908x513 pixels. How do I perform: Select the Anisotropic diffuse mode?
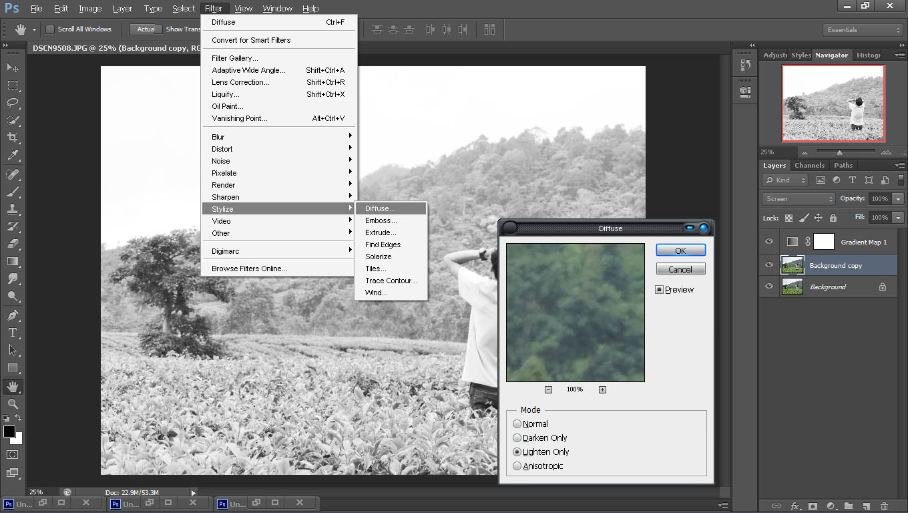(x=517, y=466)
